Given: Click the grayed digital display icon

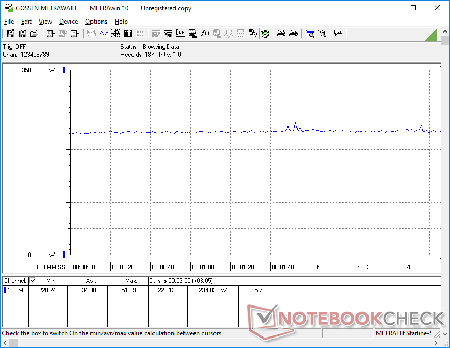Looking at the screenshot, I should (x=91, y=34).
